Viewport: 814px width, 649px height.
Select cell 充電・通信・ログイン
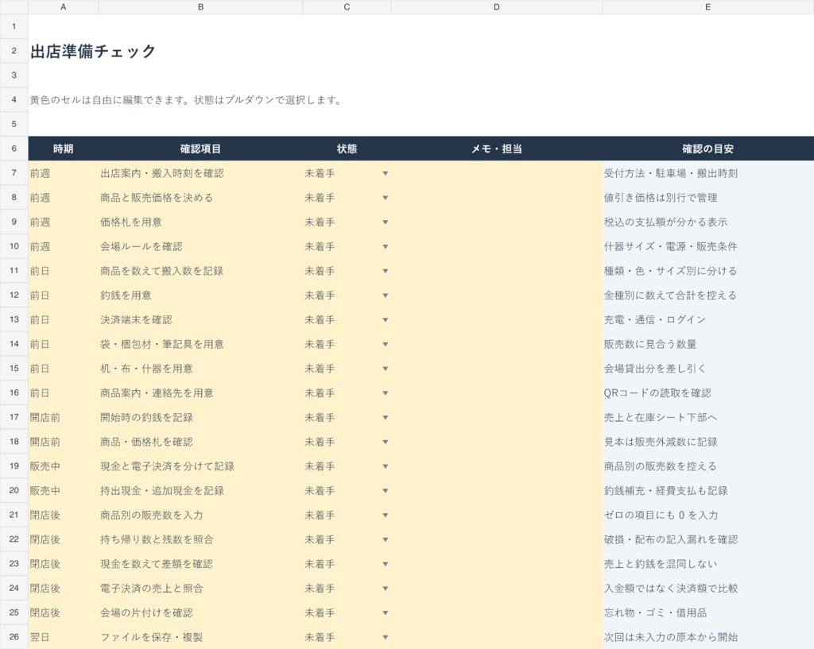(x=708, y=319)
